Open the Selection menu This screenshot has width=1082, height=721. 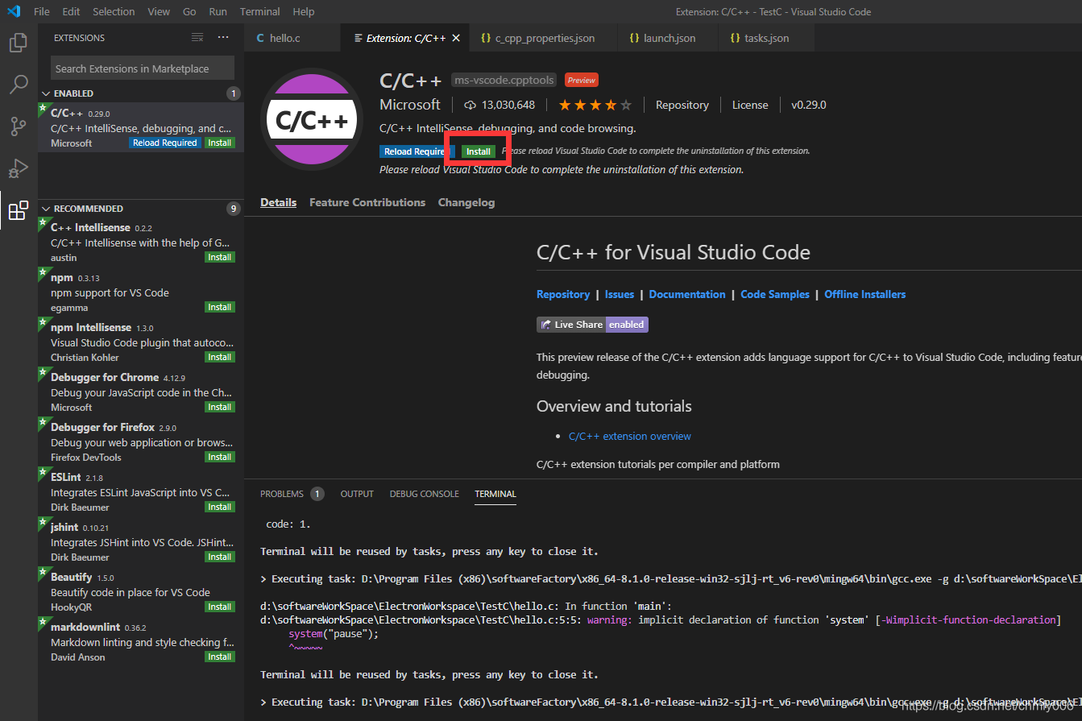(114, 11)
